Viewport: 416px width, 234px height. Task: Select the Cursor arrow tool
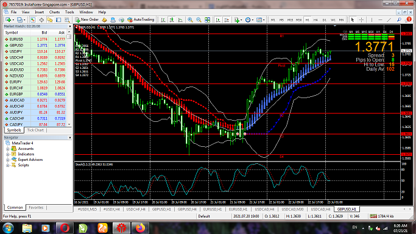coord(353,19)
